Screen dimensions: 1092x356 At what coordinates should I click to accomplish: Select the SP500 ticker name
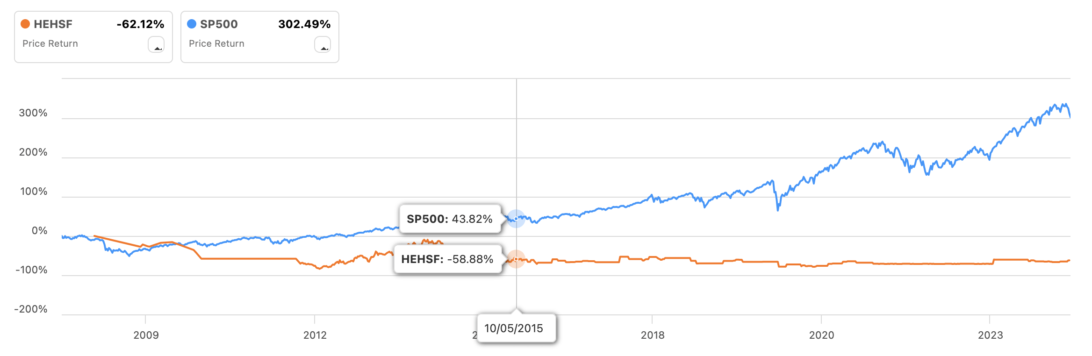(x=219, y=24)
